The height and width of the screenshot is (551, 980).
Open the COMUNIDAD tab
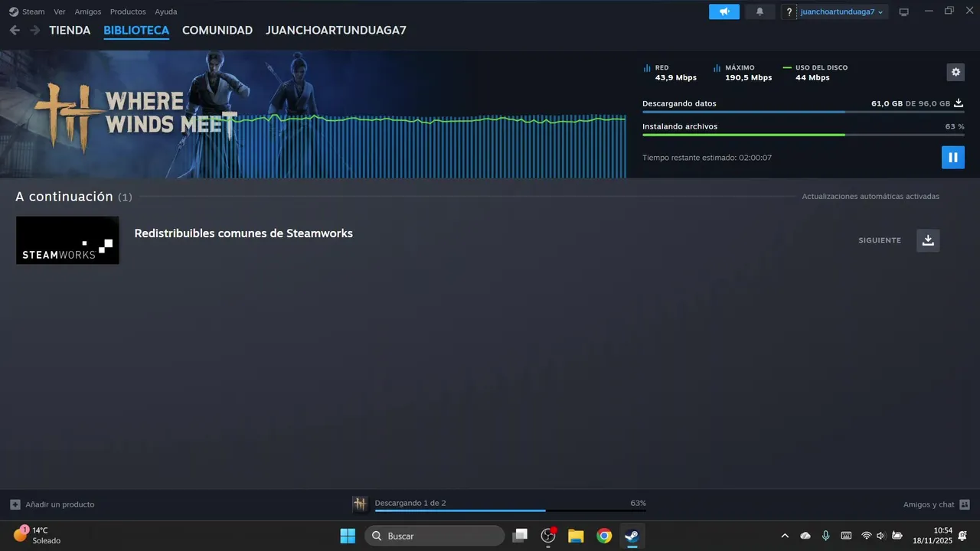217,31
